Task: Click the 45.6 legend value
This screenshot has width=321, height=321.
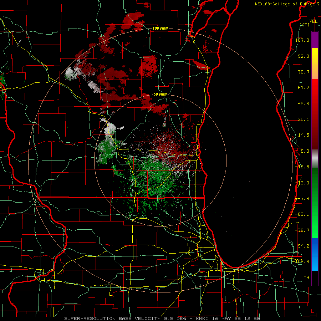Action: pos(304,103)
